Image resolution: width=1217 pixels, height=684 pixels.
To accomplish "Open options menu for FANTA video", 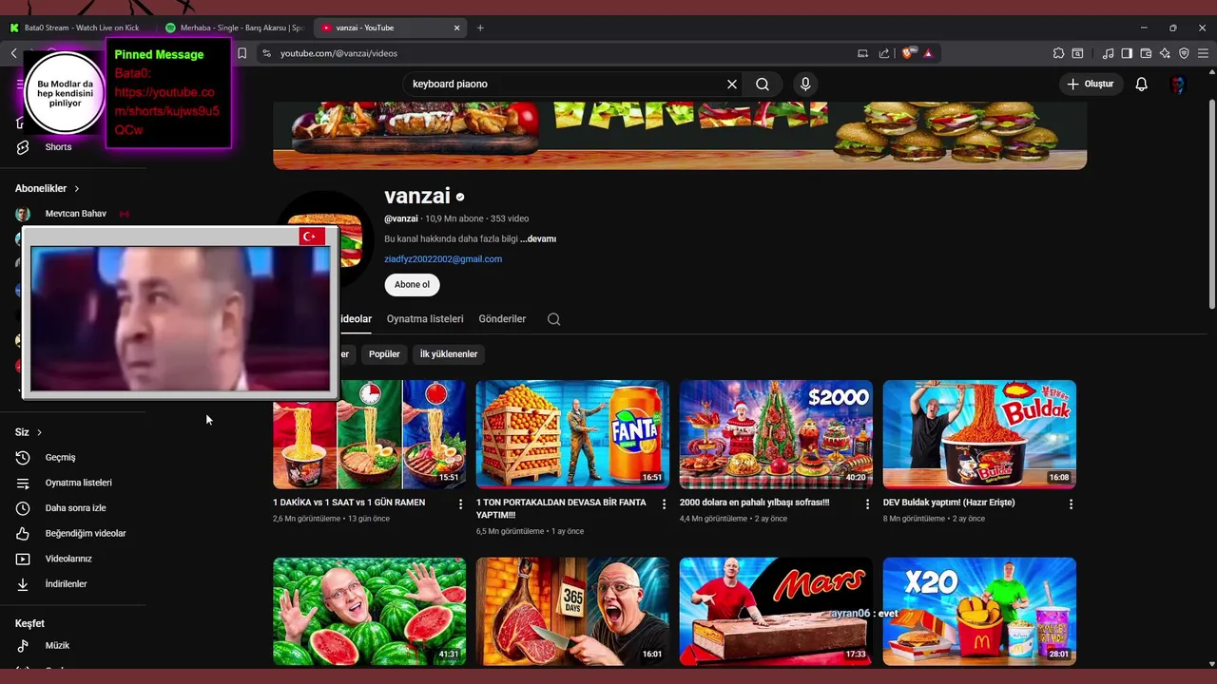I will click(x=664, y=504).
